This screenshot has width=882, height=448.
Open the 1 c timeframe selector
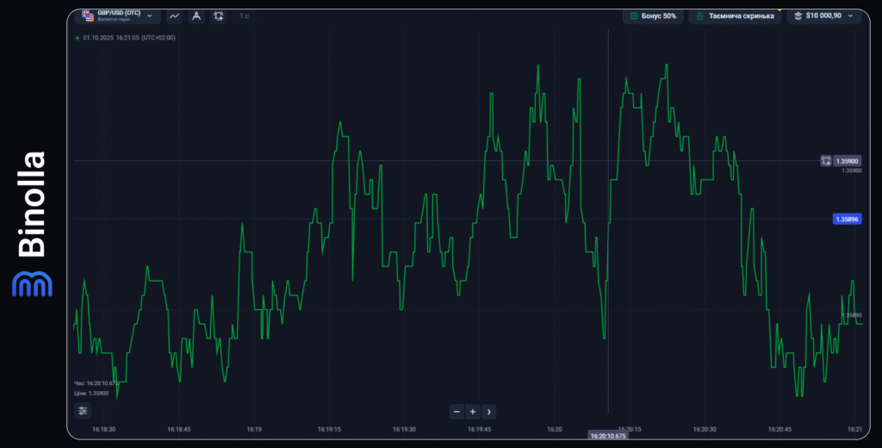[x=244, y=16]
